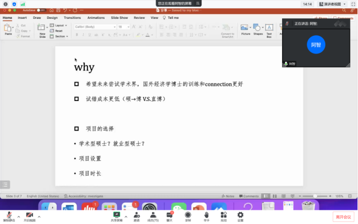
Task: Turn on video camera in meeting
Action: [29, 216]
